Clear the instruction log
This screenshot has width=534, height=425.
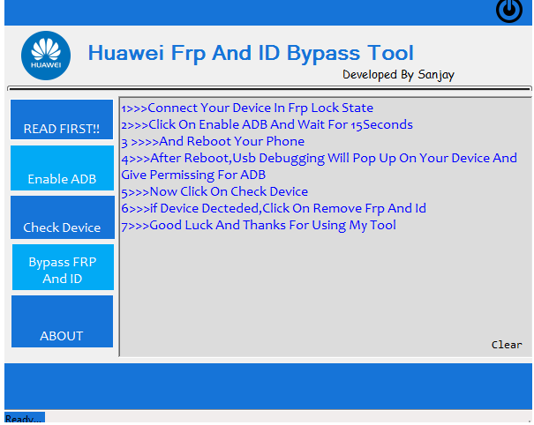pyautogui.click(x=507, y=345)
